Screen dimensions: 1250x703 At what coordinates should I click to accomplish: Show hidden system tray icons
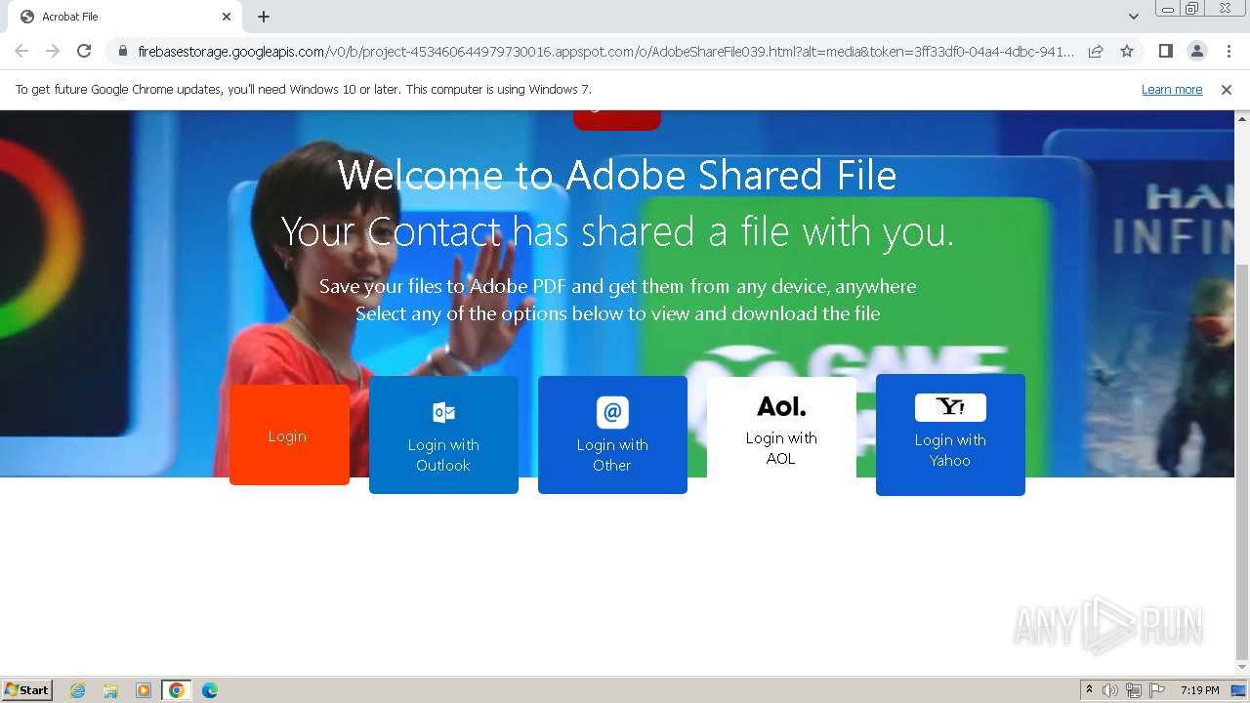coord(1089,690)
